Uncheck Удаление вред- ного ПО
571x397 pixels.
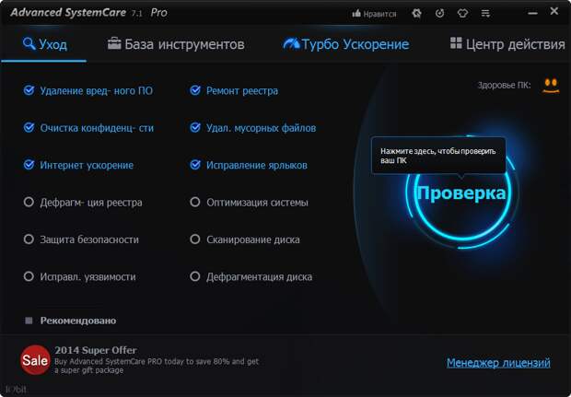pyautogui.click(x=29, y=90)
